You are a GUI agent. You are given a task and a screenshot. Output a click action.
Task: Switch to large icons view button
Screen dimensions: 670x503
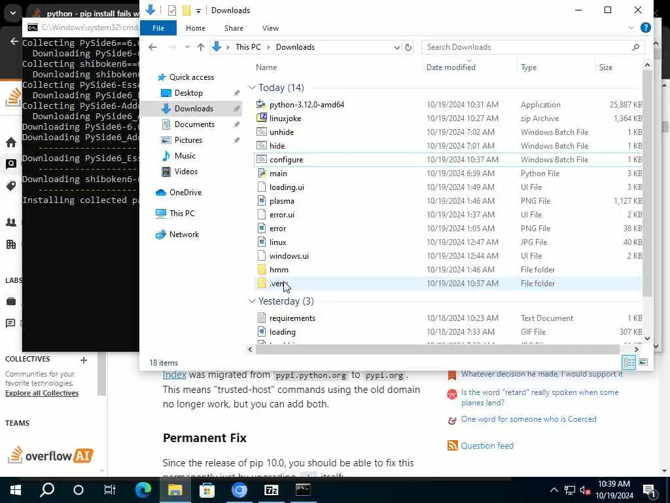click(x=643, y=362)
